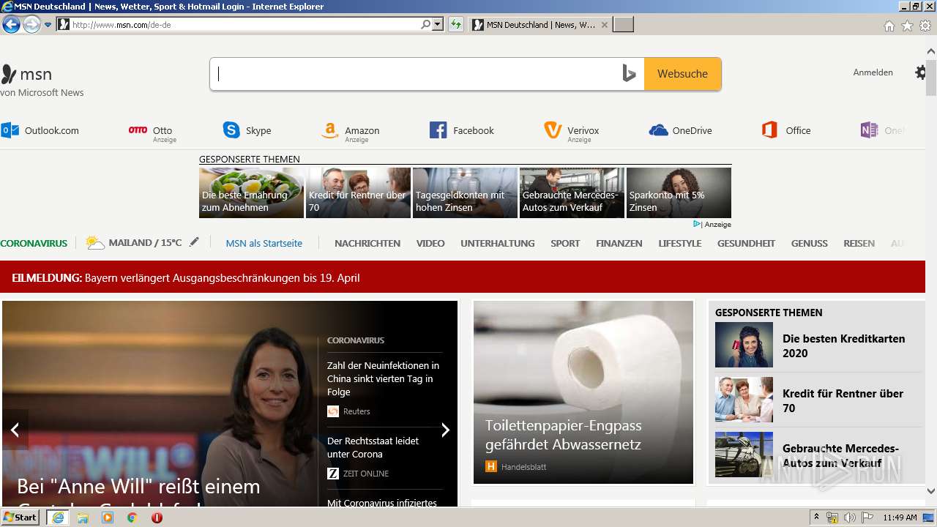Image resolution: width=937 pixels, height=527 pixels.
Task: Open the Office shortcut
Action: coord(786,130)
